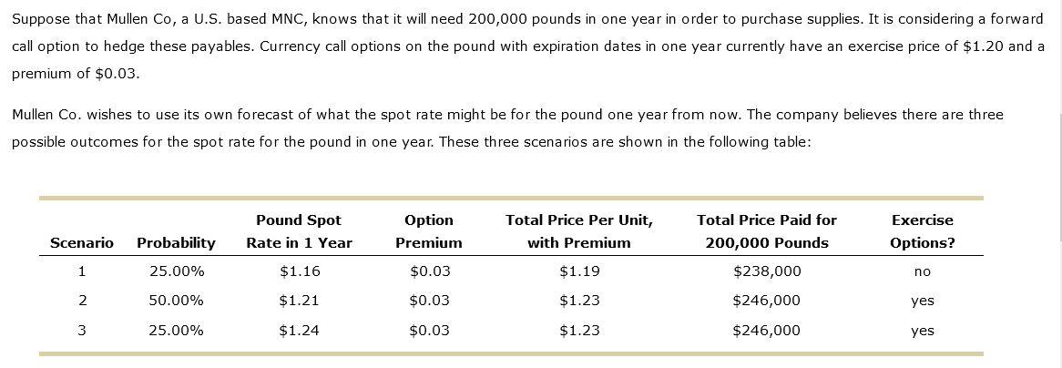Click the $246,000 cell in scenario 3
The image size is (1062, 368).
[767, 331]
